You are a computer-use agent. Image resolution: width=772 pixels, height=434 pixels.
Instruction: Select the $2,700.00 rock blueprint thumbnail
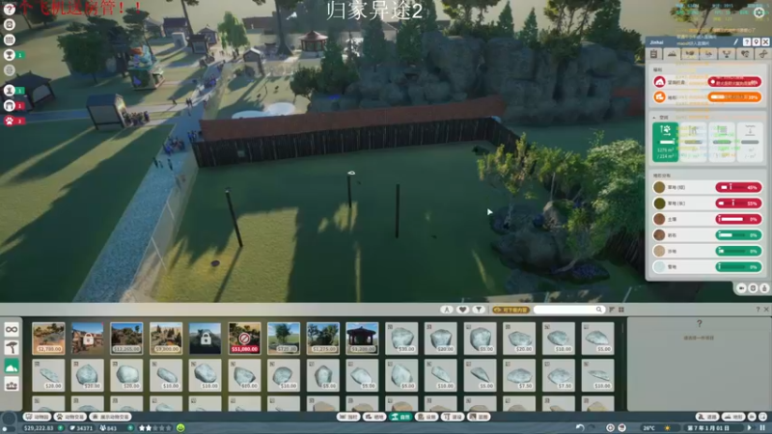[48, 339]
